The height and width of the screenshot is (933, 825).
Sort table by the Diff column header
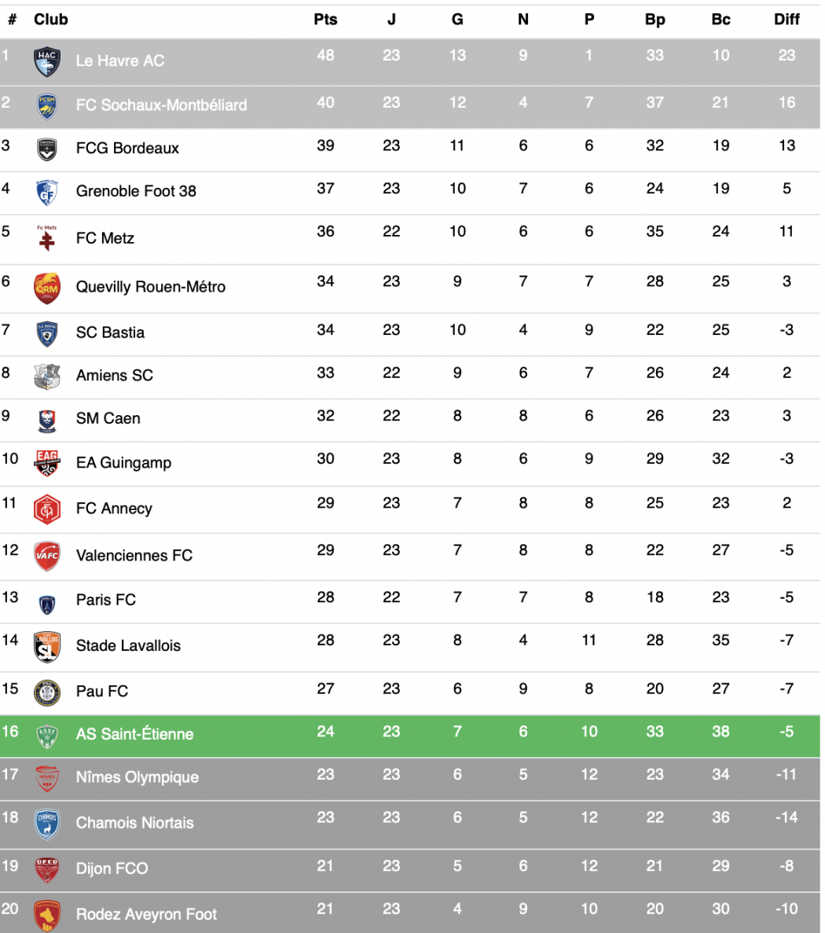786,20
